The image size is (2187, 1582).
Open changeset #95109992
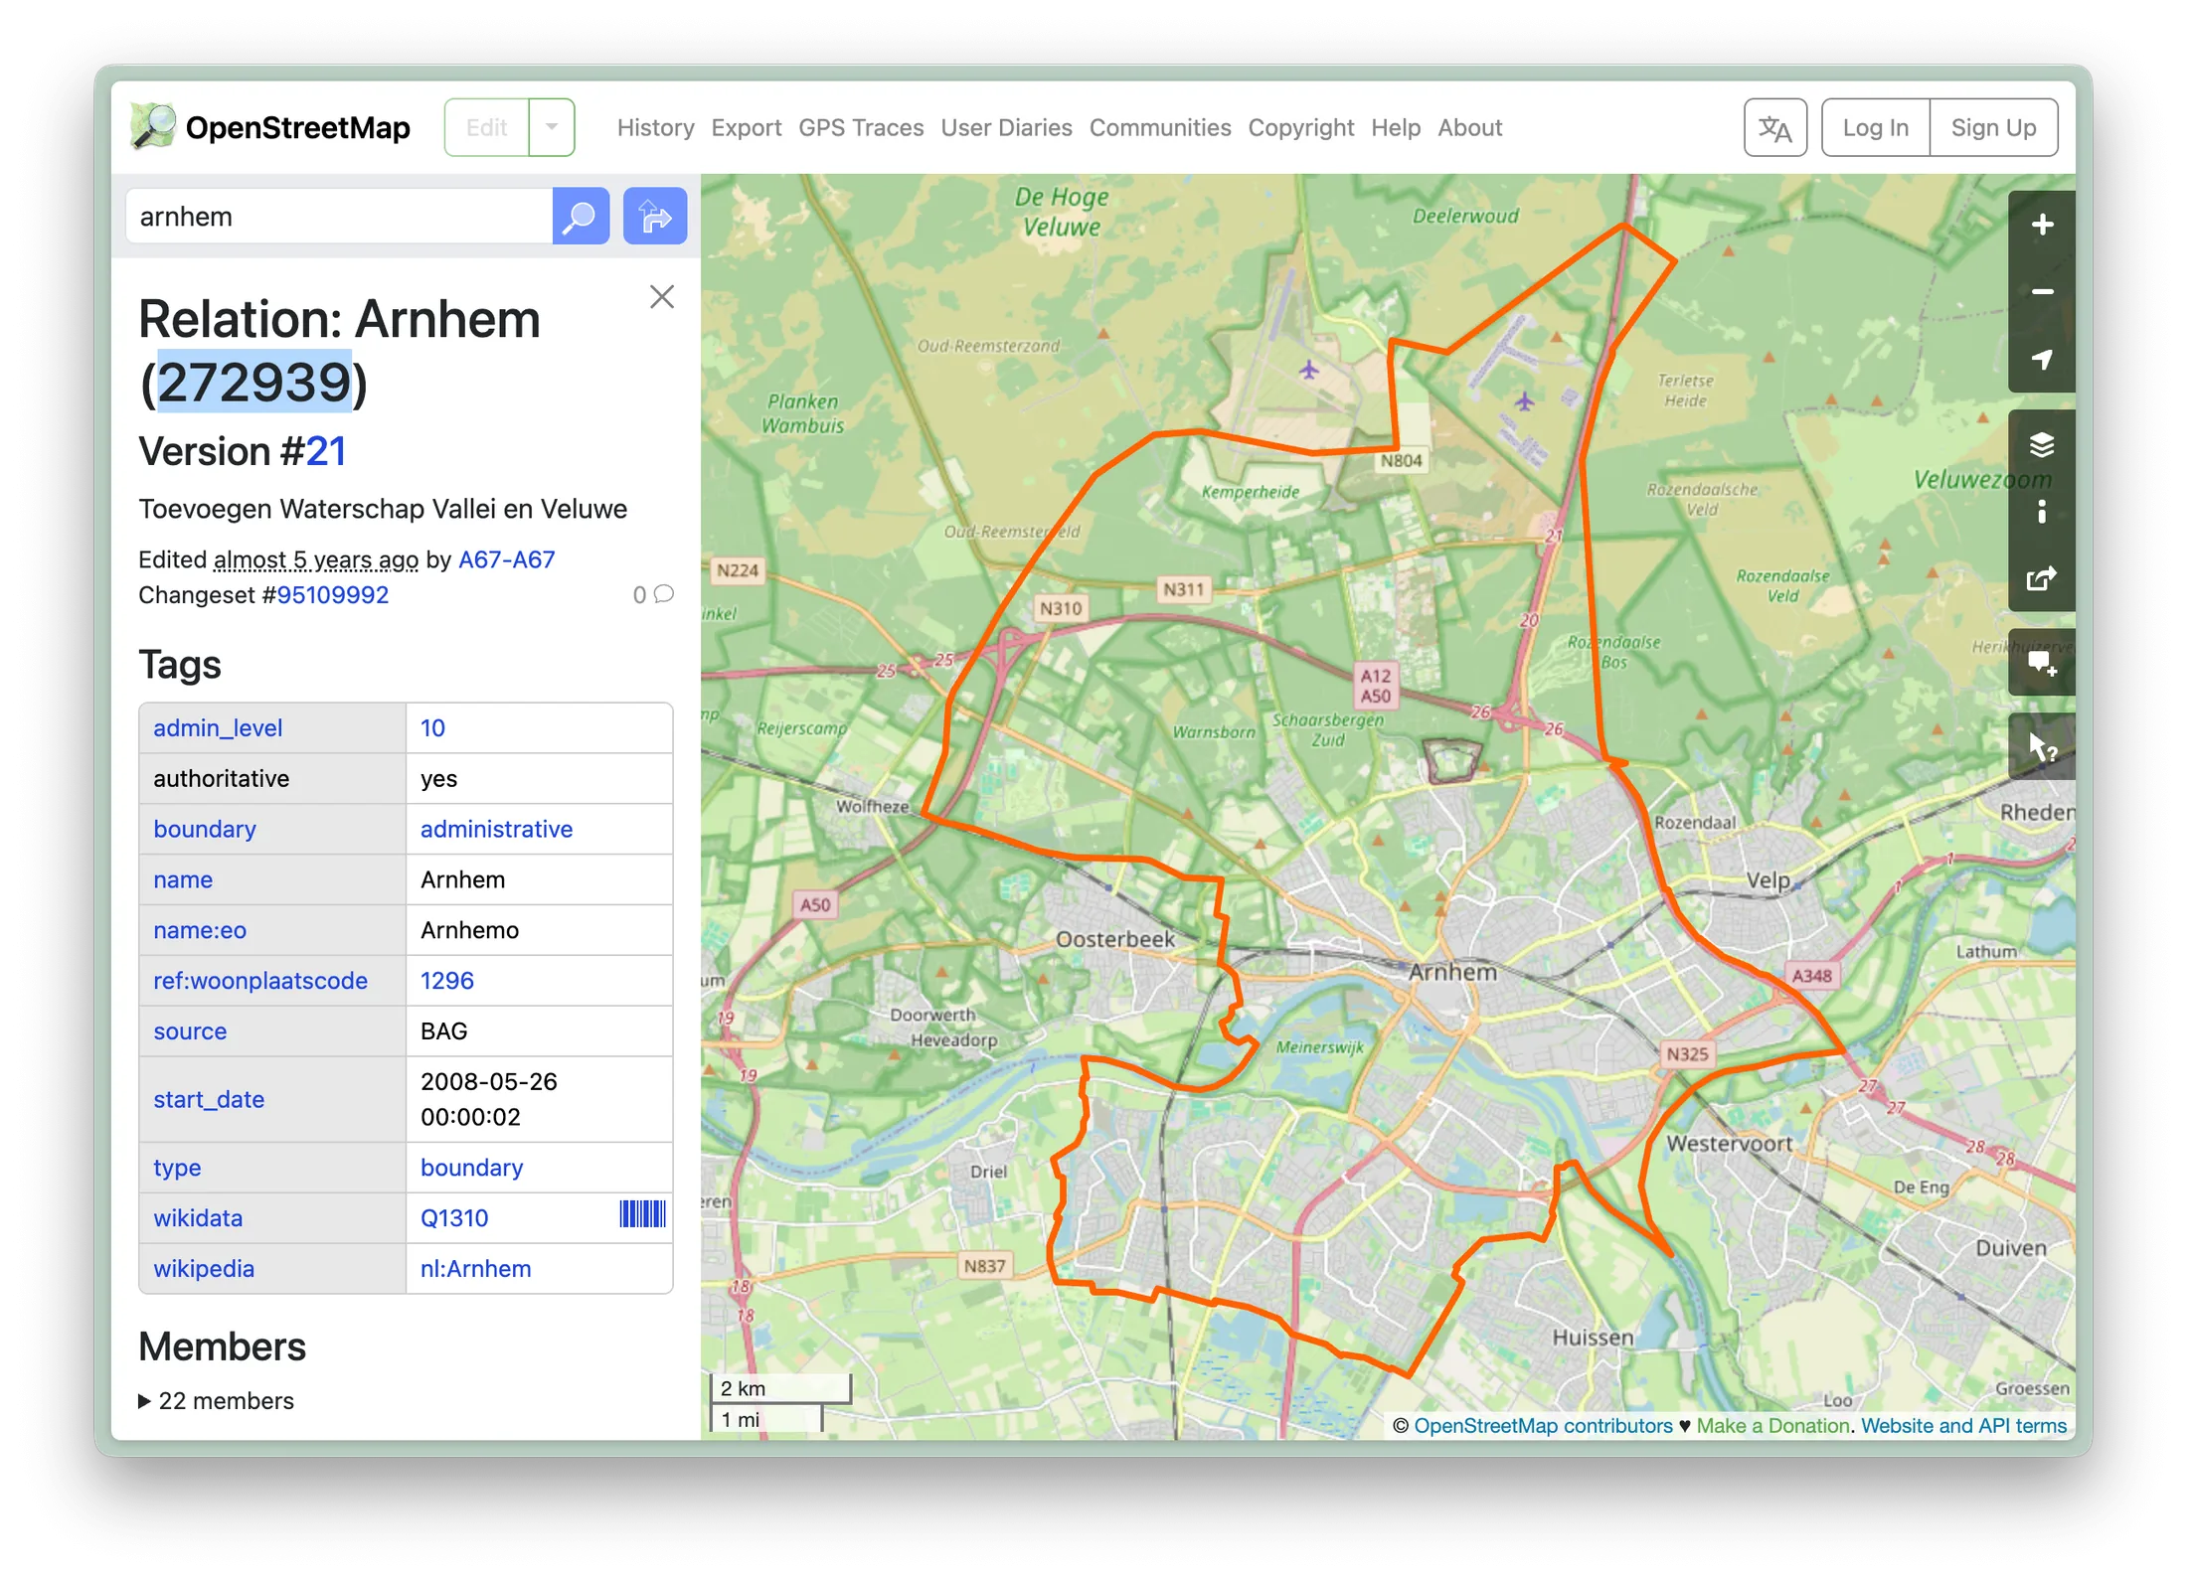pos(332,594)
